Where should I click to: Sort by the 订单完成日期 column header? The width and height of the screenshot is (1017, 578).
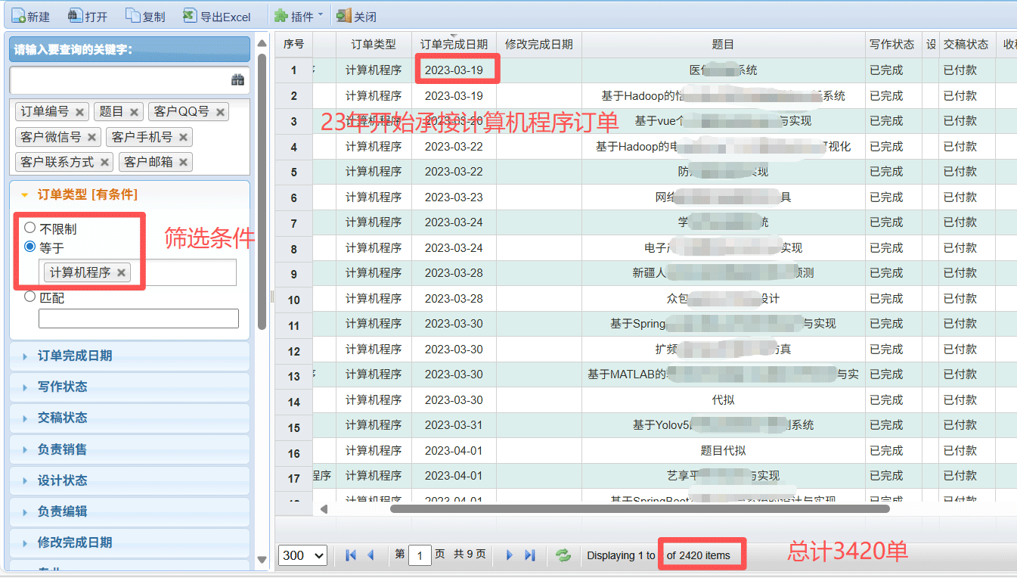pos(454,45)
